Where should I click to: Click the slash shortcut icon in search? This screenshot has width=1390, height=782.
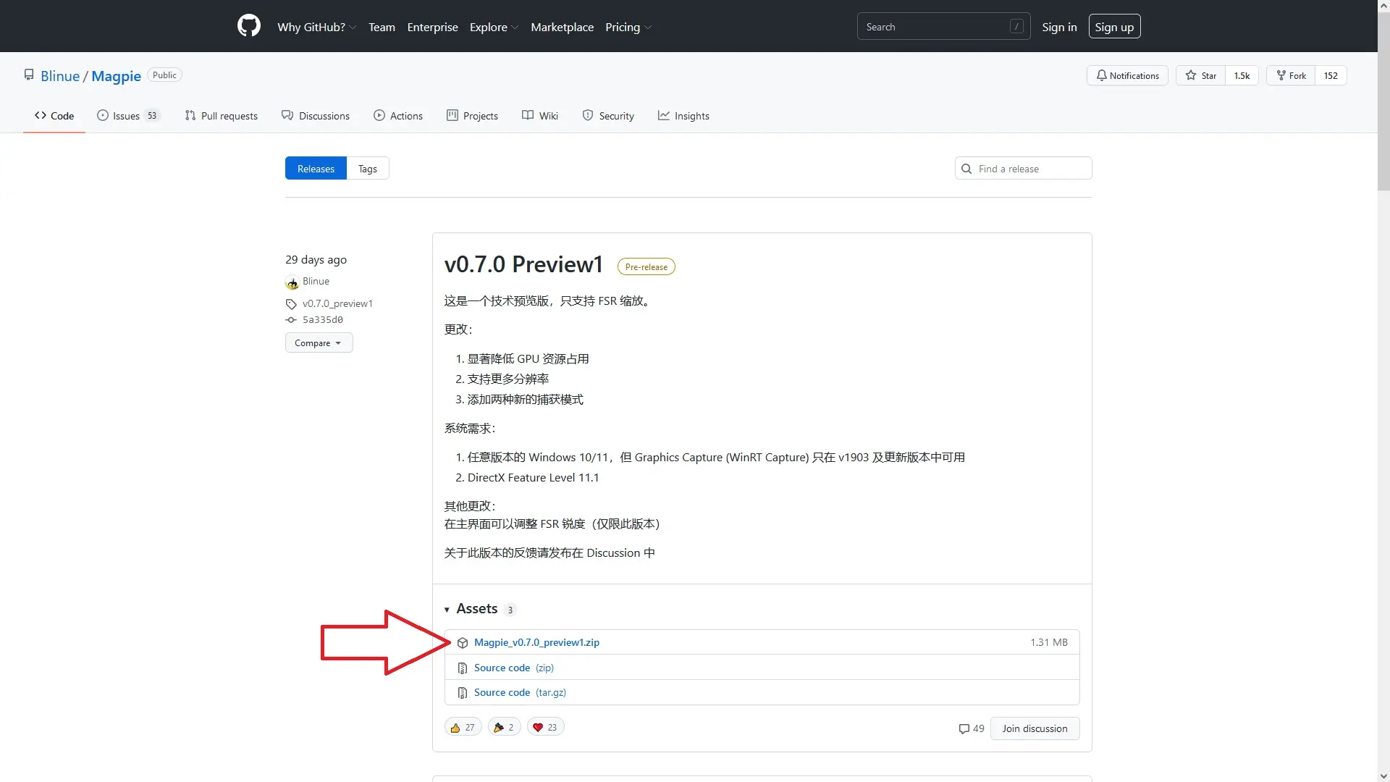pos(1016,26)
